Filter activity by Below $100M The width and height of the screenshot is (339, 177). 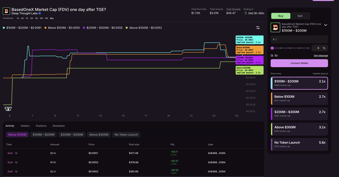[x=17, y=135]
